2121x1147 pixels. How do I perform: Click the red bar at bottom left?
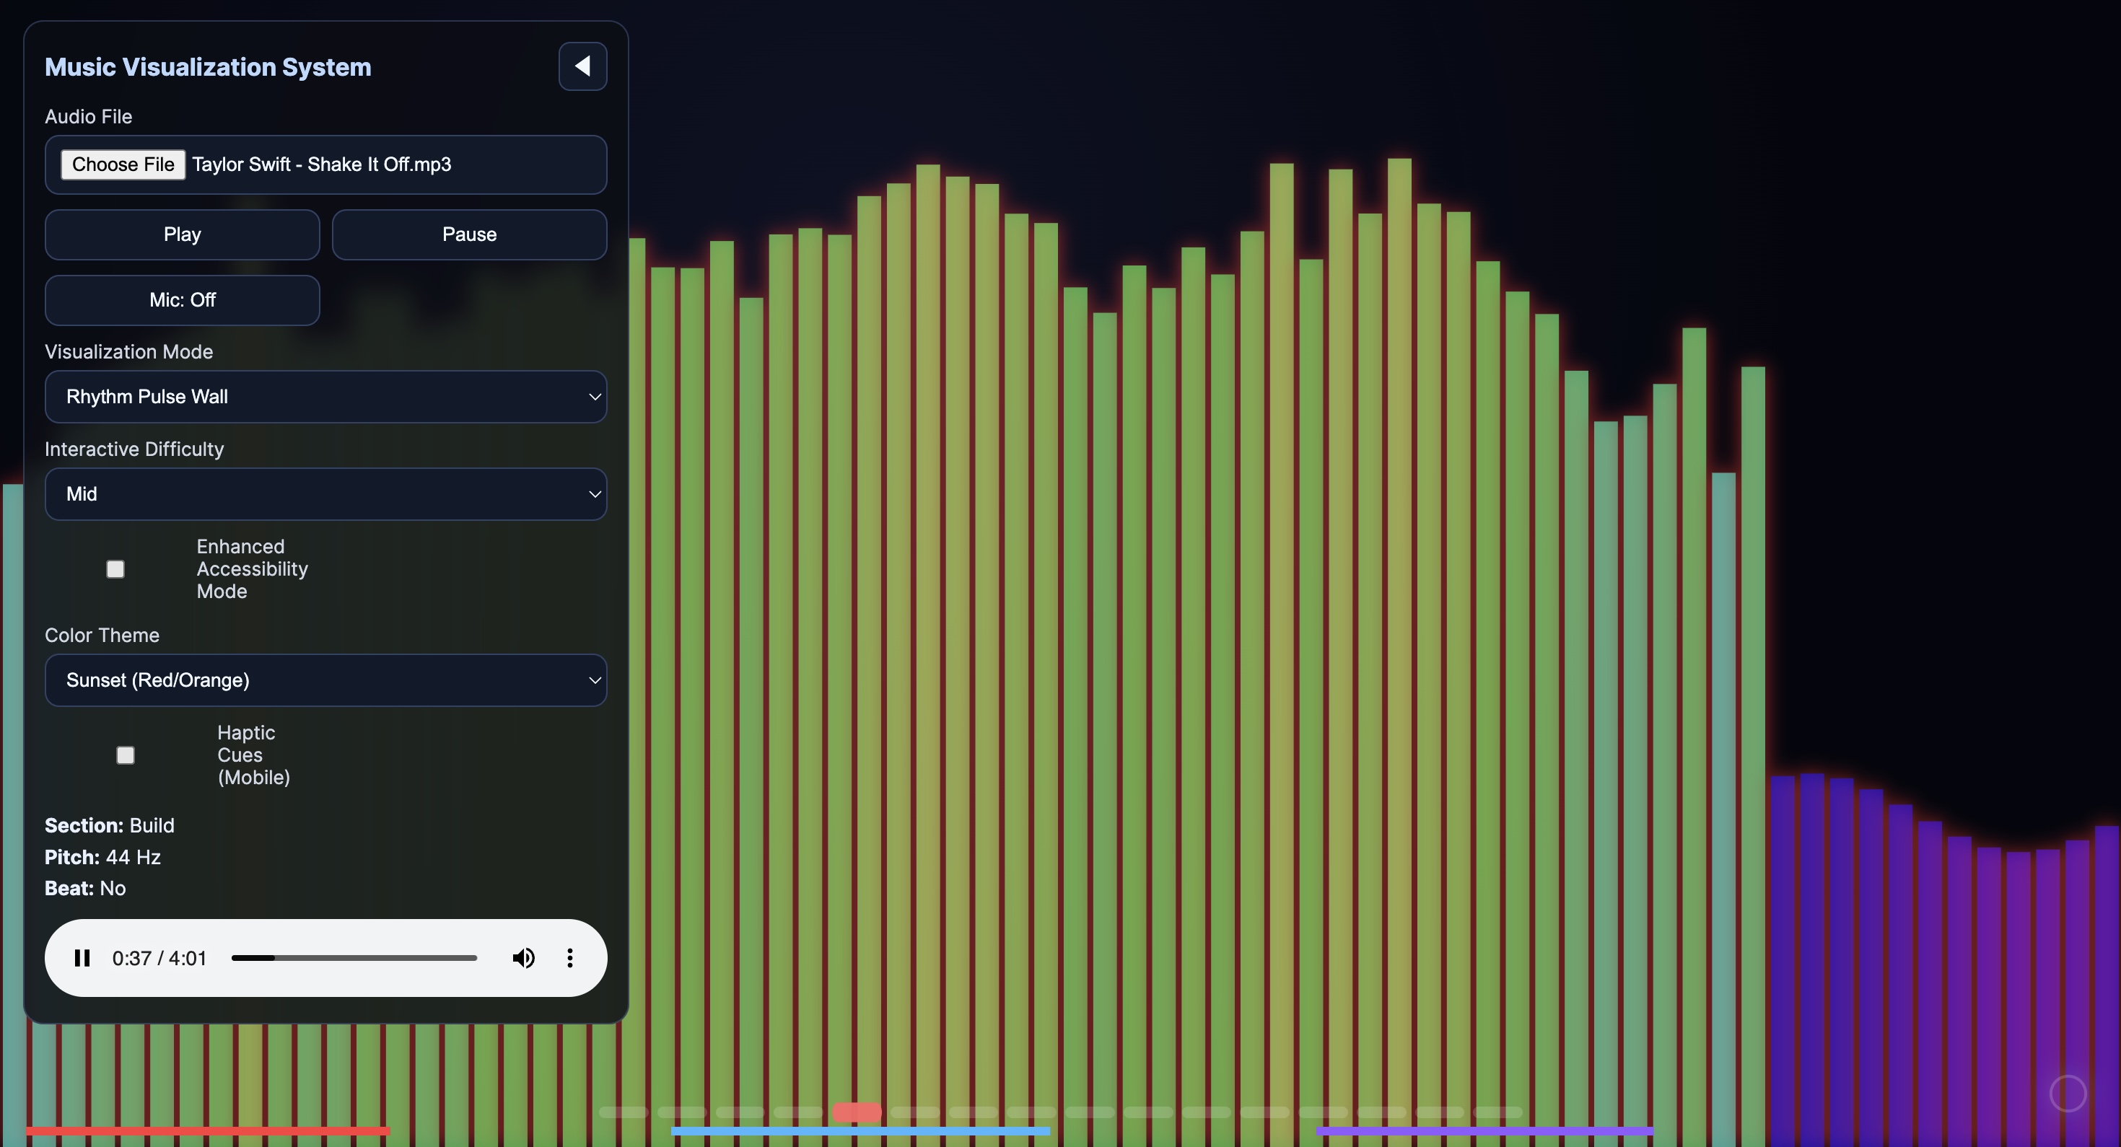click(x=208, y=1131)
